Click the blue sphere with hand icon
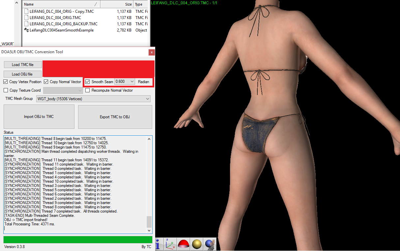The width and height of the screenshot is (400, 251). point(210,244)
